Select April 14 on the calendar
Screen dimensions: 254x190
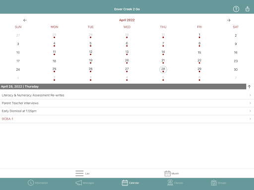pyautogui.click(x=163, y=52)
